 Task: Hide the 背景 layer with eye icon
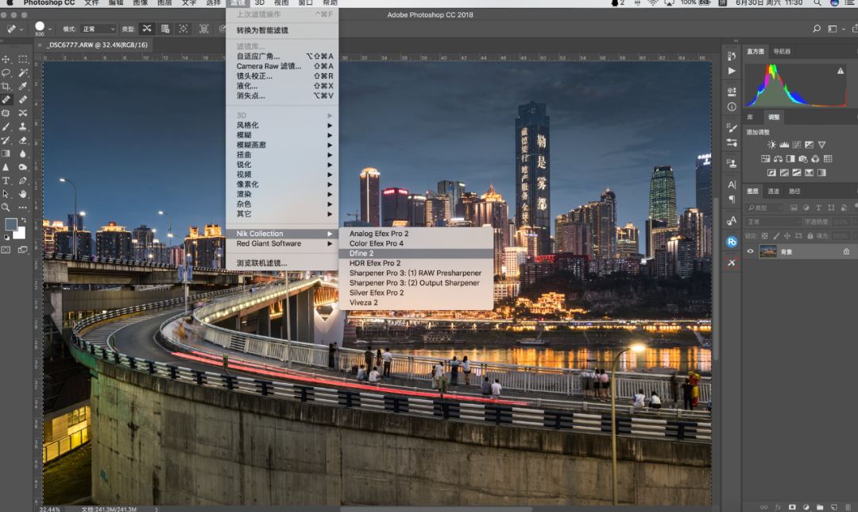point(750,251)
